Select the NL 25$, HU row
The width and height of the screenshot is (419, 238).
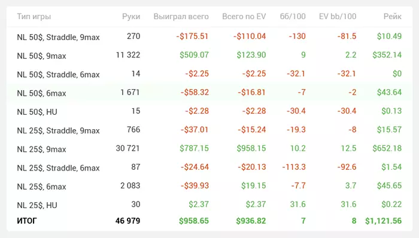point(209,205)
